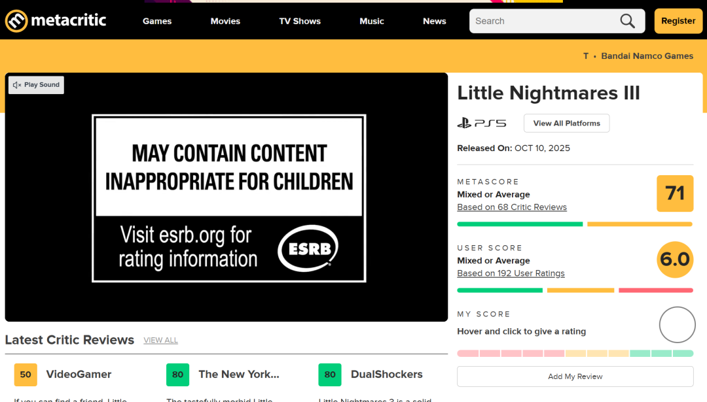Click the search magnifying glass icon
707x402 pixels.
tap(627, 21)
